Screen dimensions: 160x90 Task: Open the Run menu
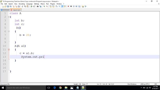coord(47,4)
